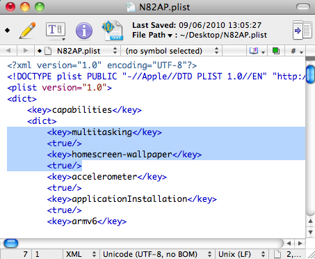315x259 pixels.
Task: Click the toolbar toggle pill button in title bar
Action: point(303,7)
